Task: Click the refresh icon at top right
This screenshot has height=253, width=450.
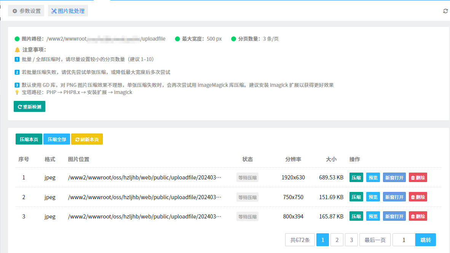Action: [445, 11]
